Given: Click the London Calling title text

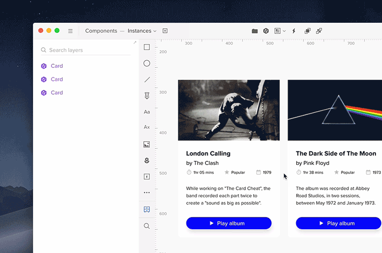Looking at the screenshot, I should point(208,153).
